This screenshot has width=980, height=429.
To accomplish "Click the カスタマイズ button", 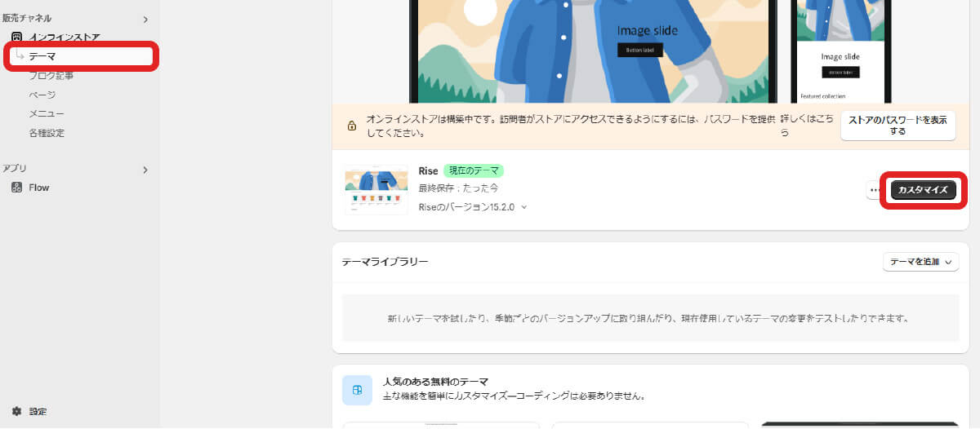I will 923,190.
